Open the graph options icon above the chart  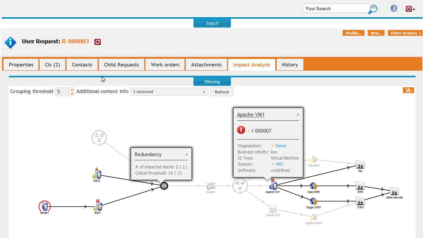[x=408, y=90]
